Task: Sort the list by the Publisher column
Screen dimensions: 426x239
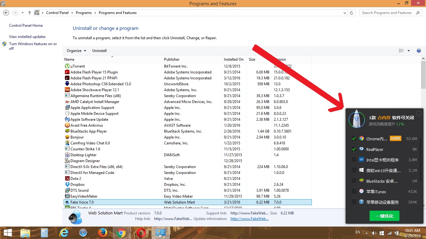Action: tap(192, 59)
